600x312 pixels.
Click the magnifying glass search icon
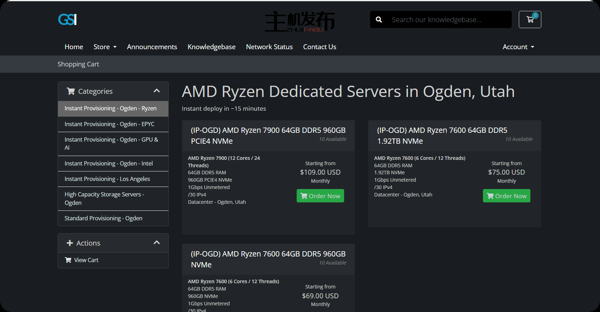[x=379, y=20]
